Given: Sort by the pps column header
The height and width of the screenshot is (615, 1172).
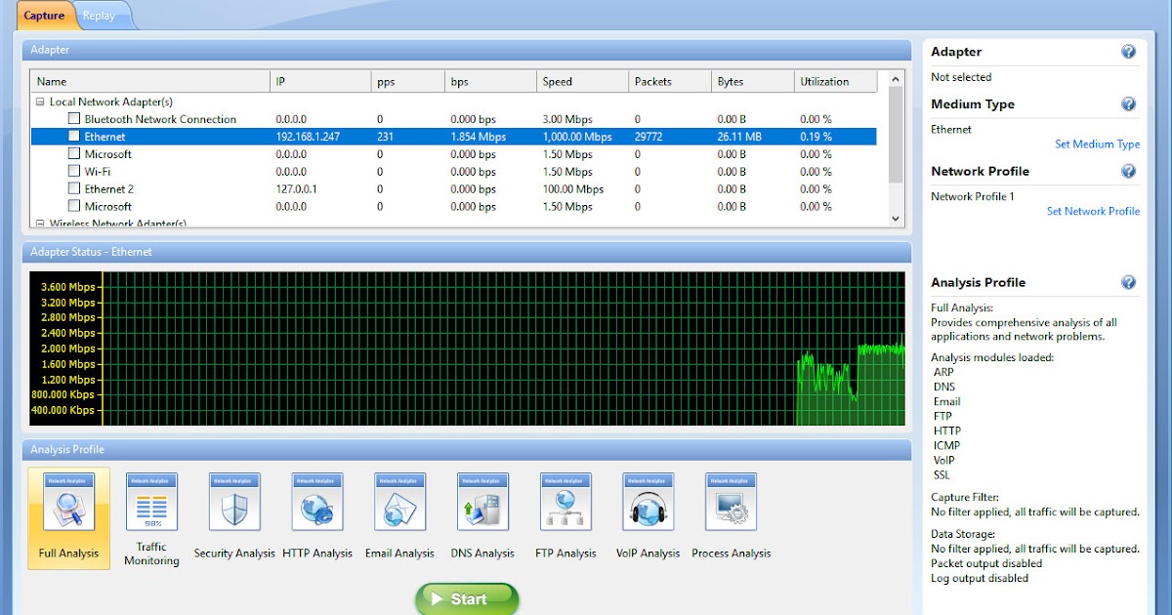Looking at the screenshot, I should click(407, 82).
